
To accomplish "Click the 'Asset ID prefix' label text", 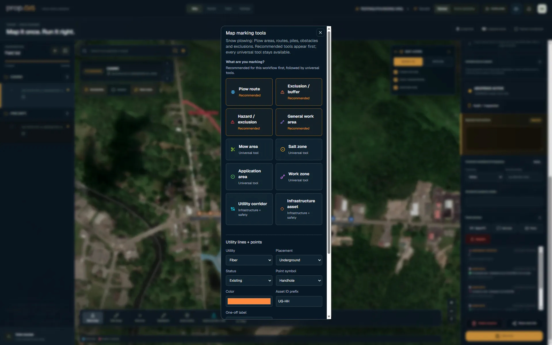I will pyautogui.click(x=287, y=291).
